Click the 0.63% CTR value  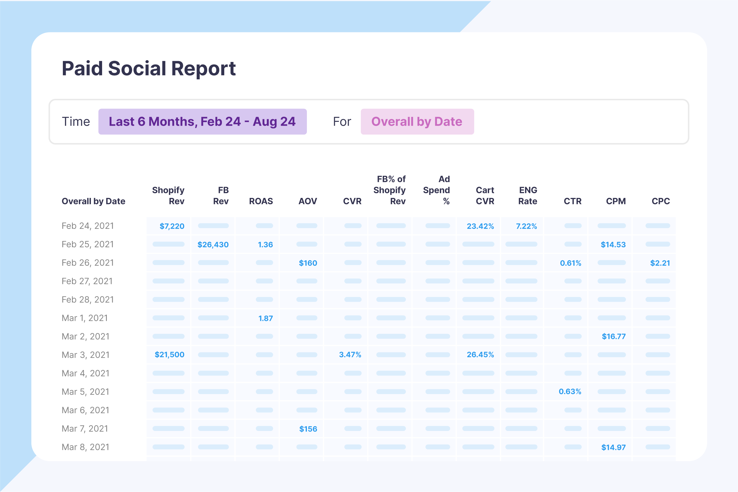570,392
